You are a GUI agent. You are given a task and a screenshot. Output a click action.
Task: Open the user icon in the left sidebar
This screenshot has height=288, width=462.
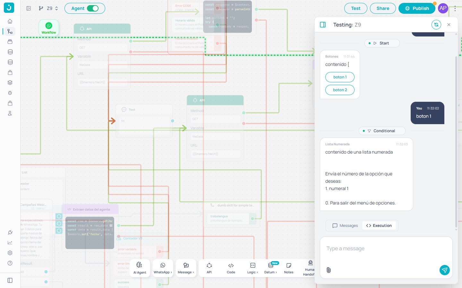(x=10, y=113)
